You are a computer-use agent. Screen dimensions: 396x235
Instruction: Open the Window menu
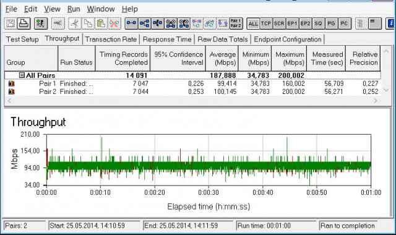[x=101, y=9]
